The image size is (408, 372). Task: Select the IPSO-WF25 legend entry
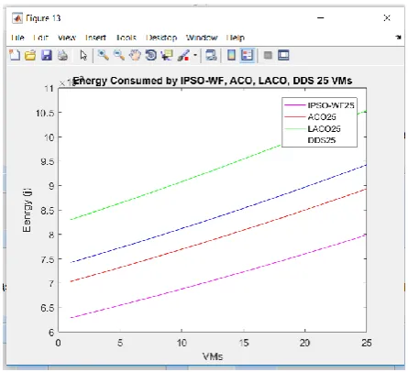[319, 105]
